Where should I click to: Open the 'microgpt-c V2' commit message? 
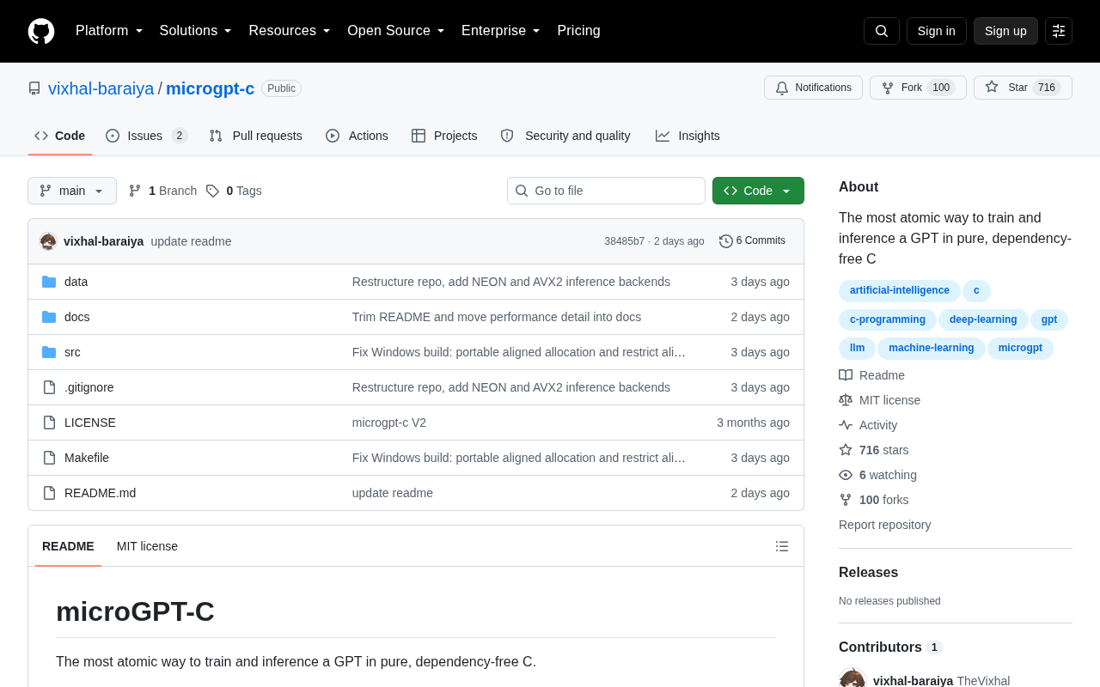point(389,423)
